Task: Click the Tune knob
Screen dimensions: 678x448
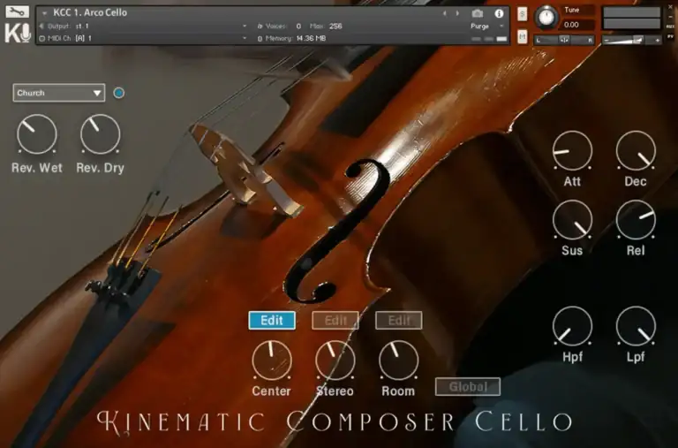Action: (x=546, y=18)
